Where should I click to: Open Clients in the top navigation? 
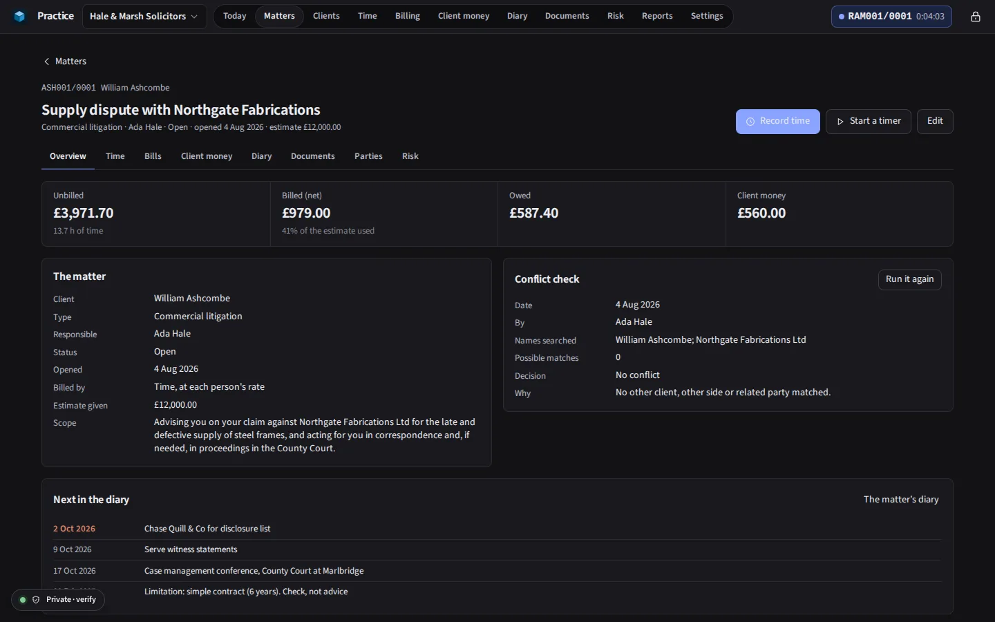(326, 16)
